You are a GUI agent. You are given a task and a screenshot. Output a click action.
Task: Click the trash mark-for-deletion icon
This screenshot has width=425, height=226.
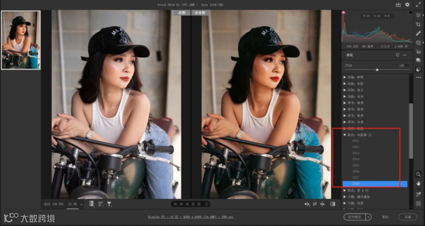click(x=206, y=204)
